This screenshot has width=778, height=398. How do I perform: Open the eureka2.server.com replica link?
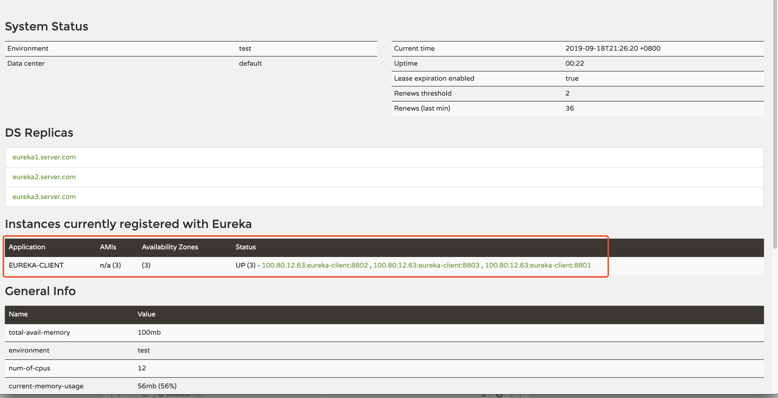click(44, 177)
